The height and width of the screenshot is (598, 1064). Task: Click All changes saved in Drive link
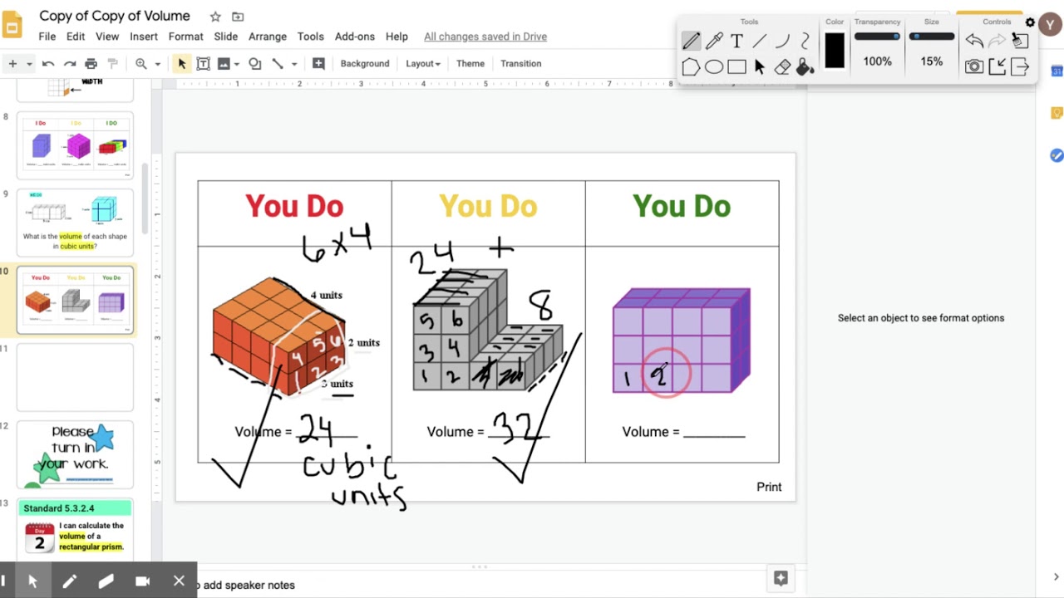tap(485, 37)
